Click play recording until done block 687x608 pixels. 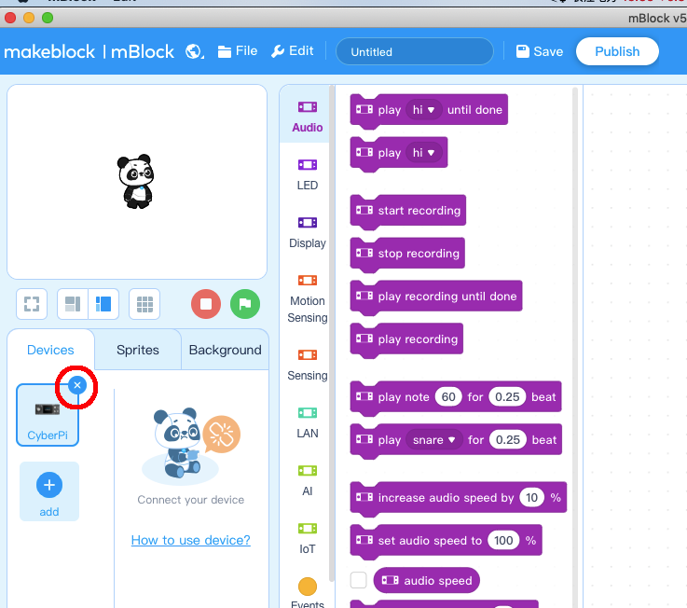(436, 297)
